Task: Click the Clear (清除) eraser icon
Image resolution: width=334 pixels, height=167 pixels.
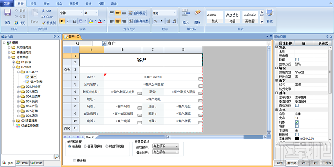Action: tap(197, 12)
